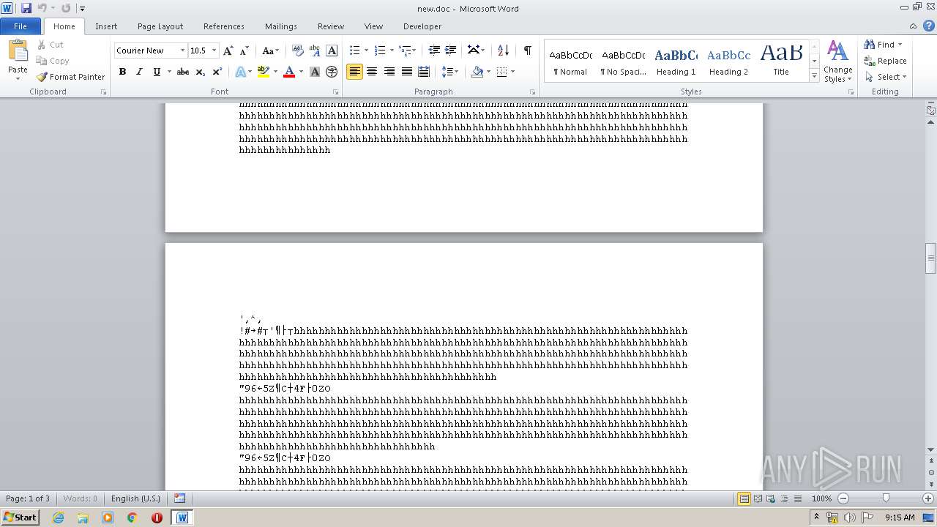937x527 pixels.
Task: Click Justify alignment icon
Action: pos(407,72)
